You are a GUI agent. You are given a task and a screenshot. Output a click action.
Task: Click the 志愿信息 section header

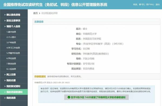(39, 22)
